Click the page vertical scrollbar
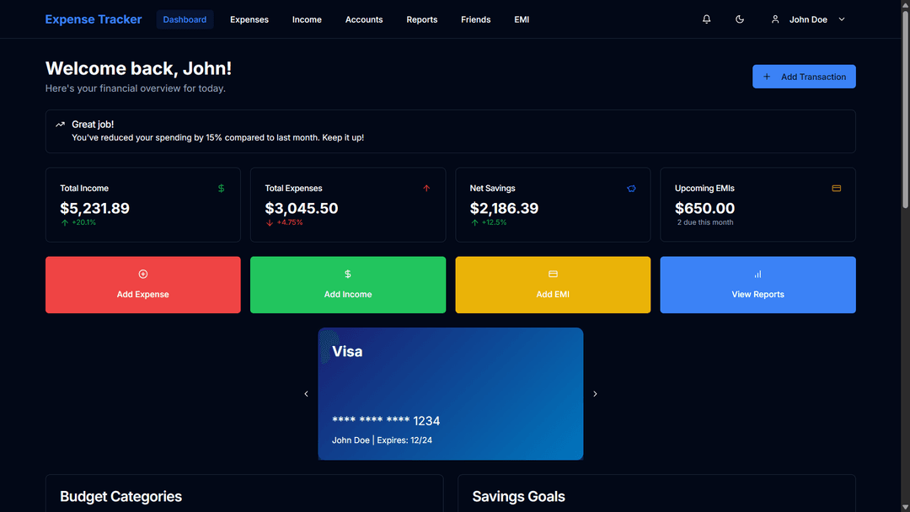910x512 pixels. tap(905, 109)
